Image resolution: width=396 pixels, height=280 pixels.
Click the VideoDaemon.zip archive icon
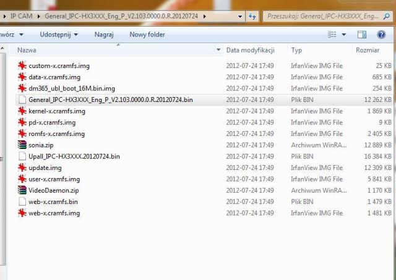point(22,190)
